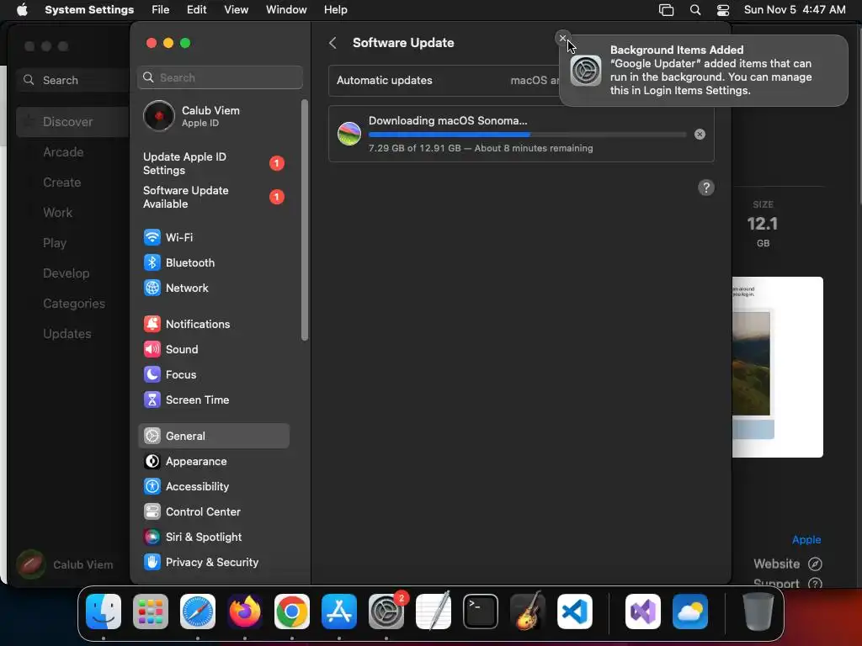The image size is (862, 646).
Task: Open Trash in the Dock
Action: [x=758, y=612]
